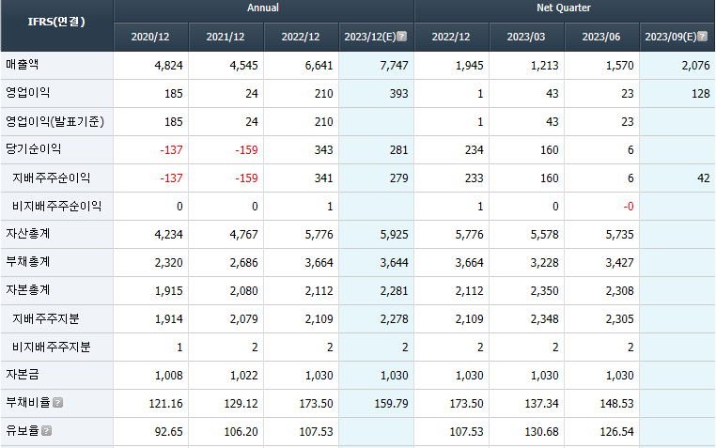Click the 자본금 row label
Image resolution: width=716 pixels, height=448 pixels.
pyautogui.click(x=23, y=375)
